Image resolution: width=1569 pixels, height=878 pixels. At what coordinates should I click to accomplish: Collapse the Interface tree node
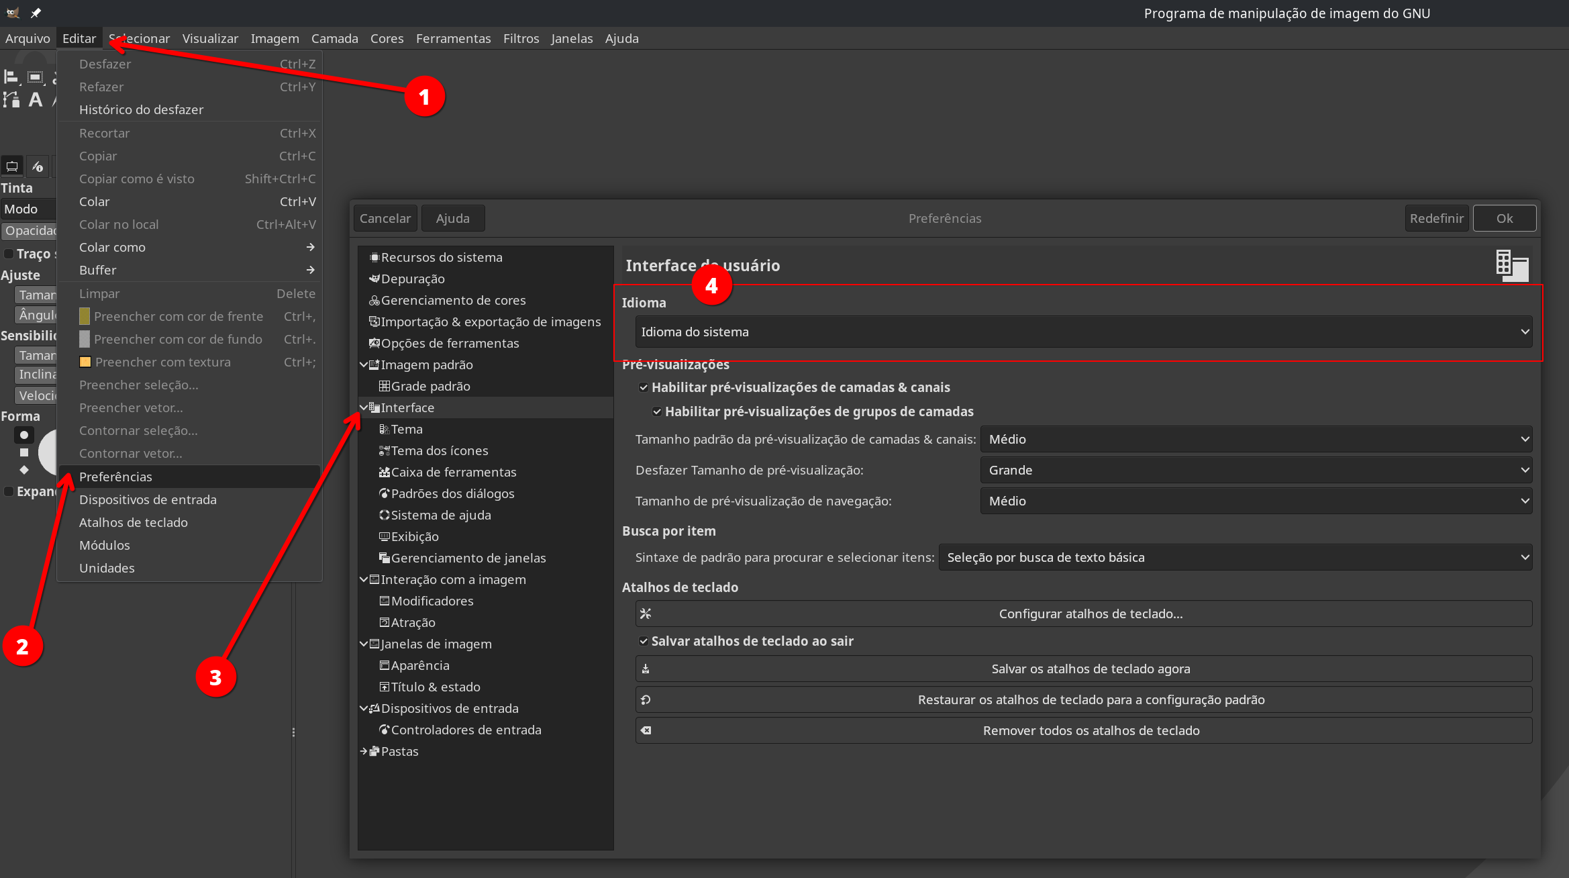(364, 407)
